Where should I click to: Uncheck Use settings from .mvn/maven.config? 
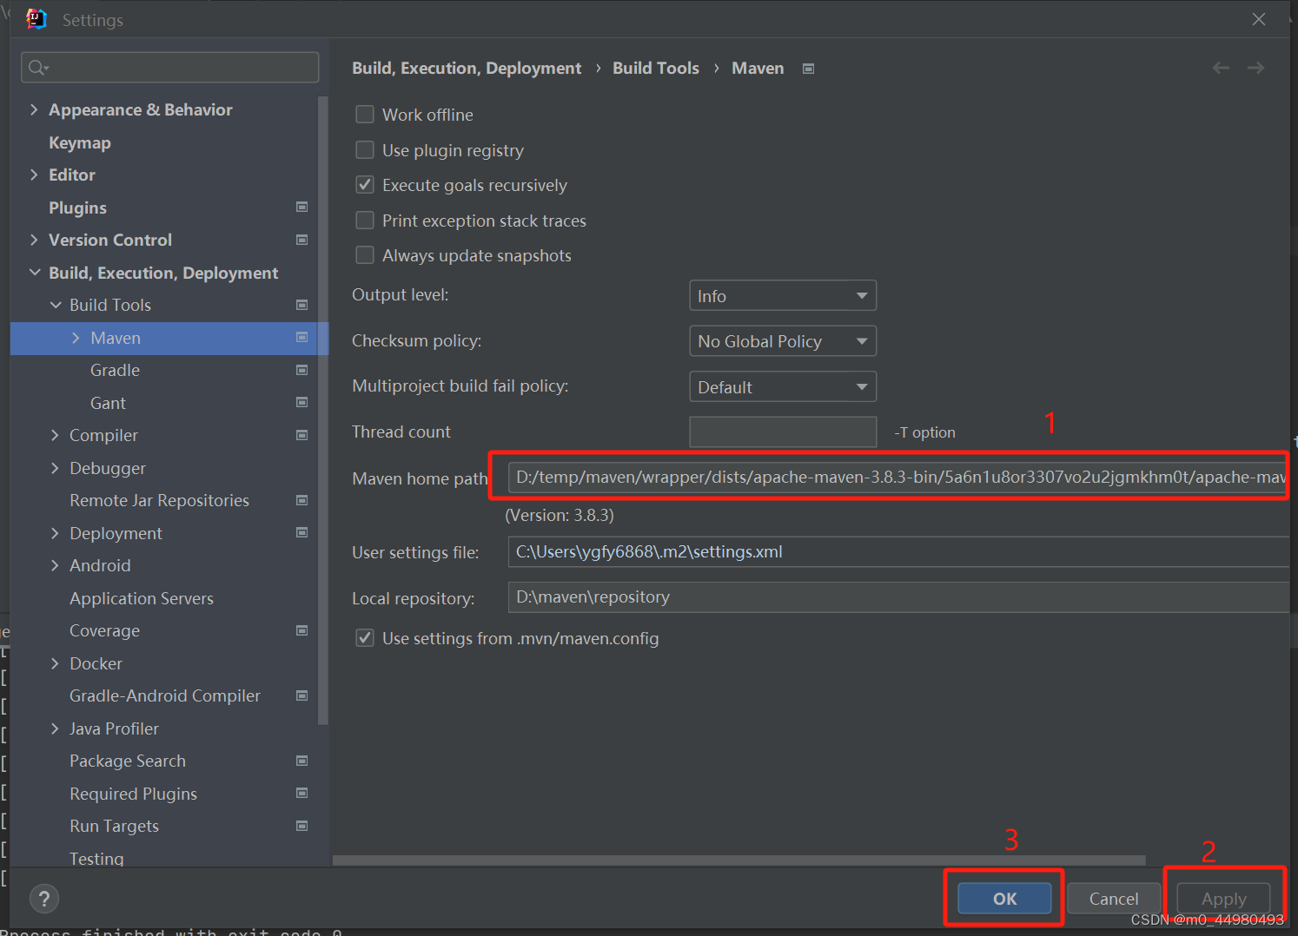click(x=365, y=638)
